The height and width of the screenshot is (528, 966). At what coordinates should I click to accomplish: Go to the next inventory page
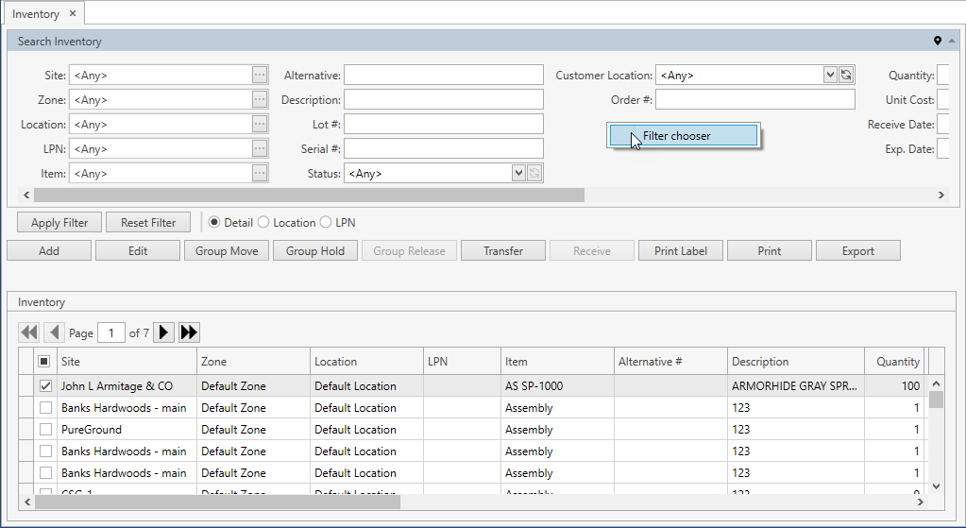pos(164,332)
